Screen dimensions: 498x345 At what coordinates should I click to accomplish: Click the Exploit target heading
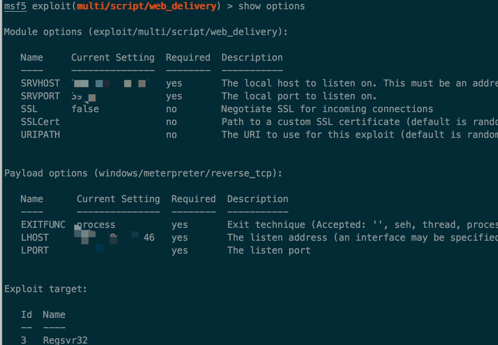[x=46, y=289]
